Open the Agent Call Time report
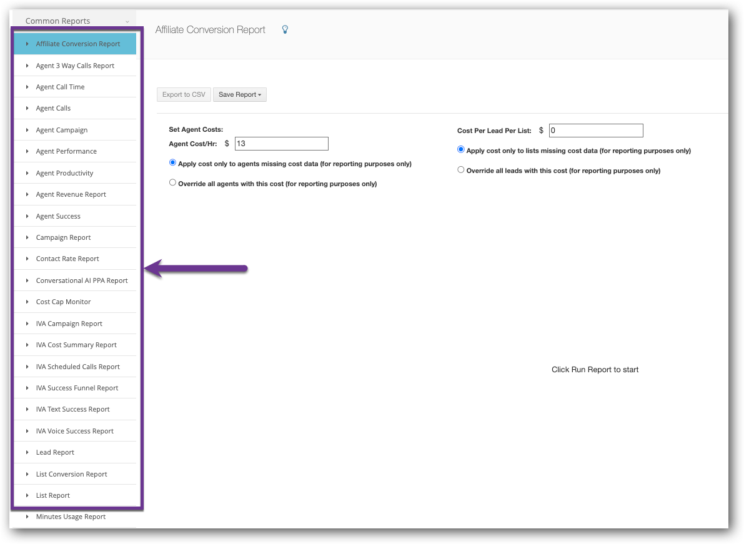 coord(75,87)
